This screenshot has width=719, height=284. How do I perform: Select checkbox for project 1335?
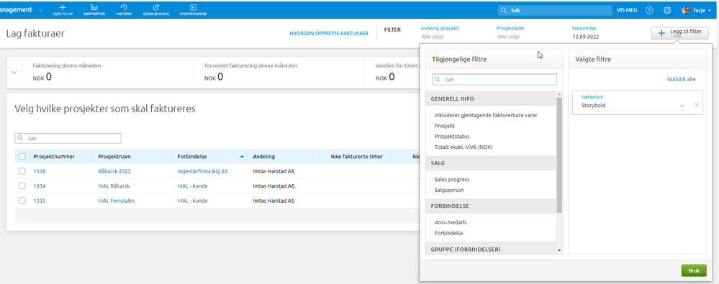tap(22, 201)
